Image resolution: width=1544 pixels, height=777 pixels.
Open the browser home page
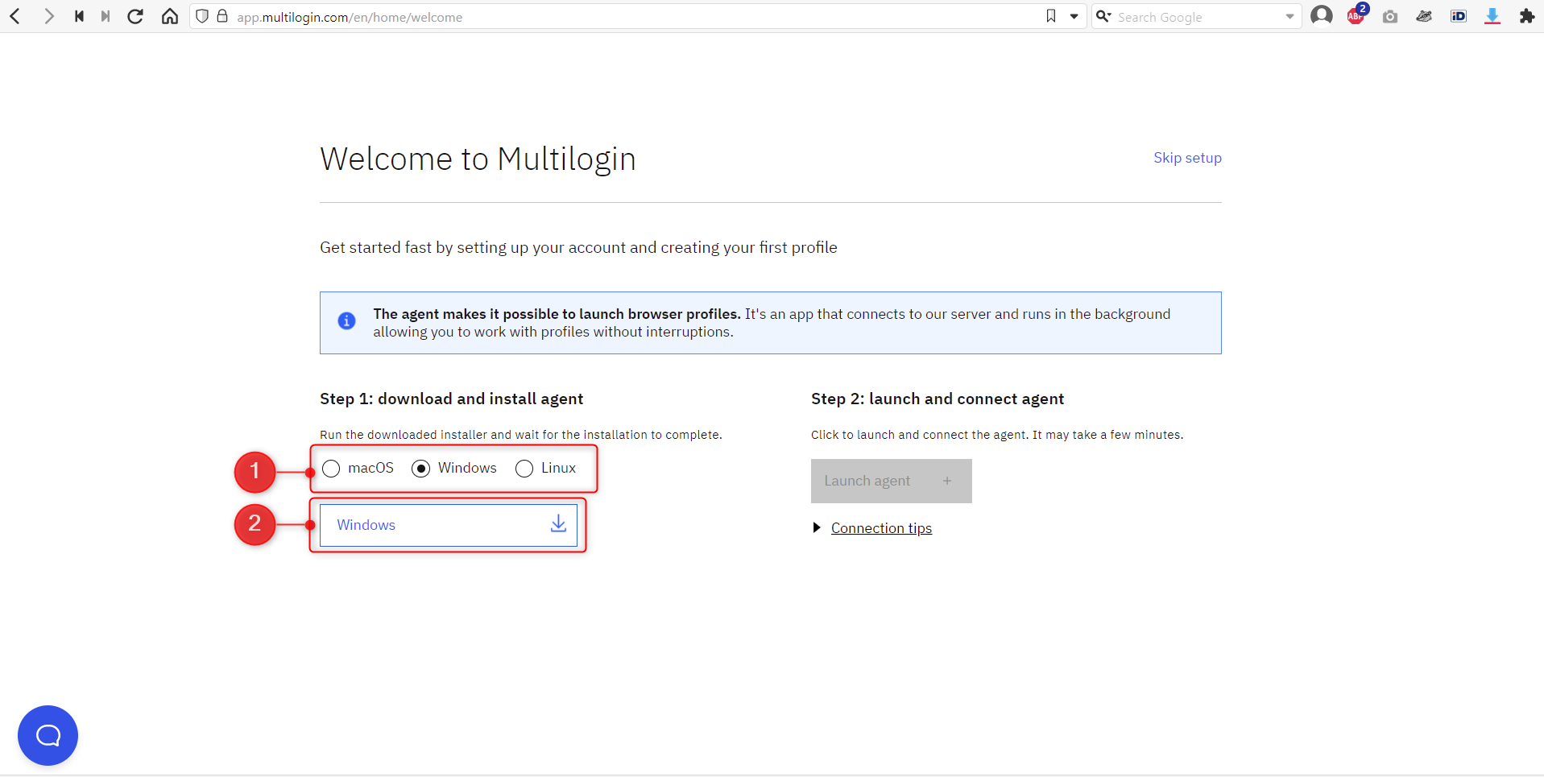[169, 16]
